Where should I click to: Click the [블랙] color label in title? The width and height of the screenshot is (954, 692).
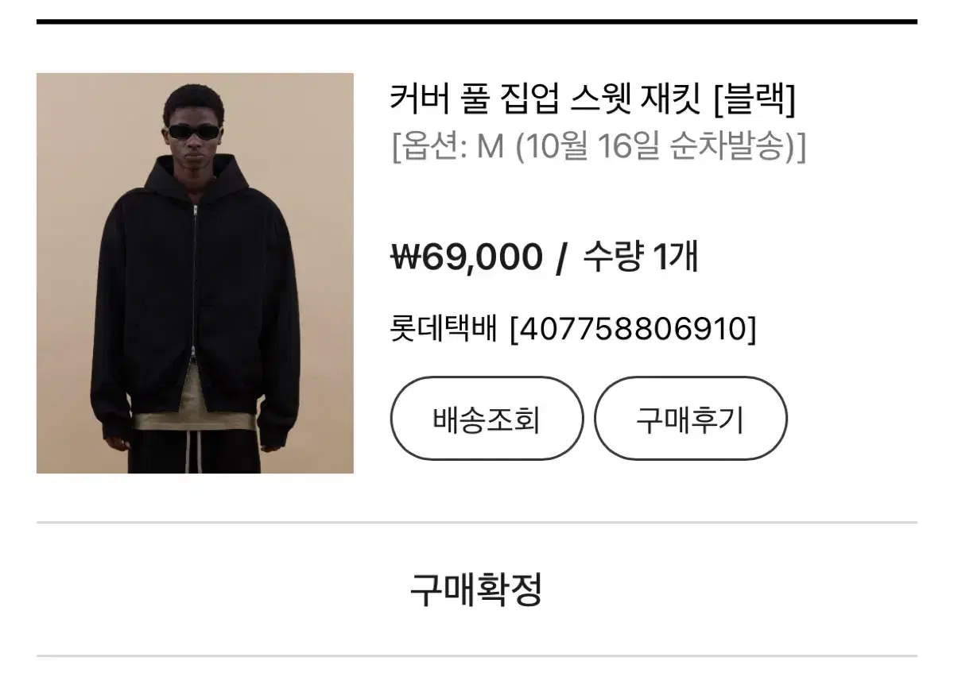pos(754,99)
